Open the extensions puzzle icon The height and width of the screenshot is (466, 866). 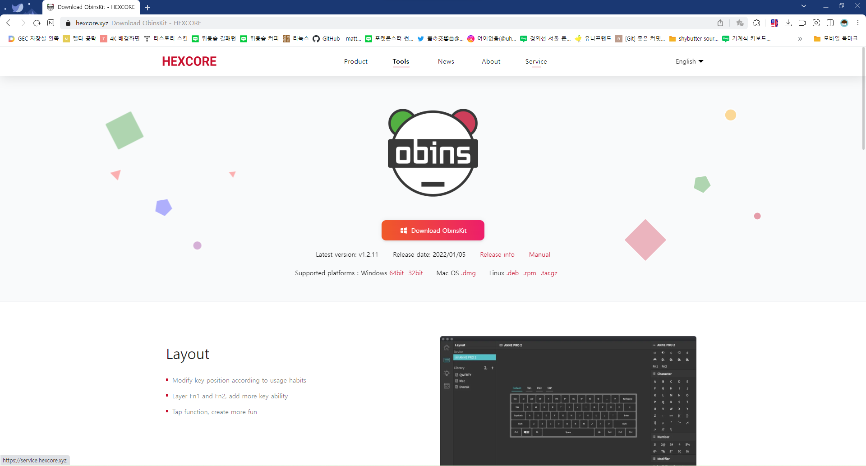(x=756, y=23)
